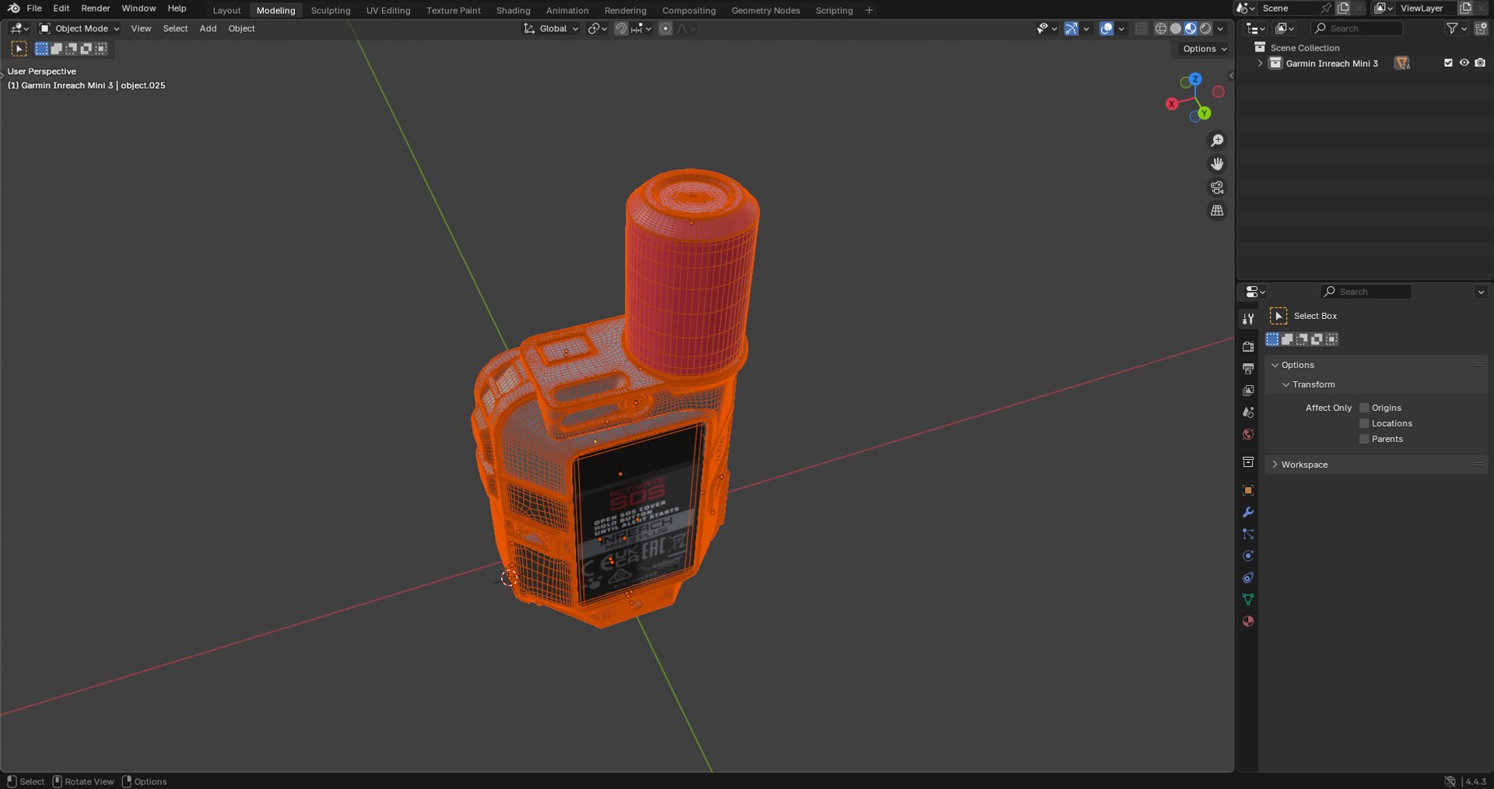Click the new view layer icon
The height and width of the screenshot is (789, 1494).
(1465, 9)
